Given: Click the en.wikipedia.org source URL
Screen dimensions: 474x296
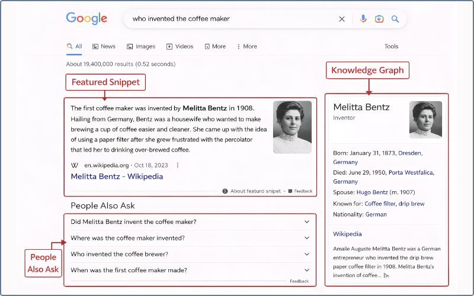Looking at the screenshot, I should 107,165.
